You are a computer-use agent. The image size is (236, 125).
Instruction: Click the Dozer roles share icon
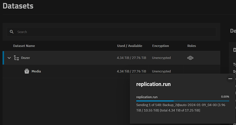tap(190, 58)
